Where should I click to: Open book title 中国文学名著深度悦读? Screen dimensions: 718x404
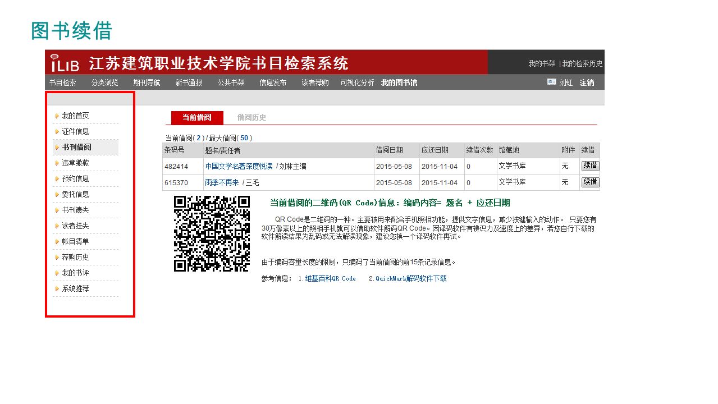239,166
